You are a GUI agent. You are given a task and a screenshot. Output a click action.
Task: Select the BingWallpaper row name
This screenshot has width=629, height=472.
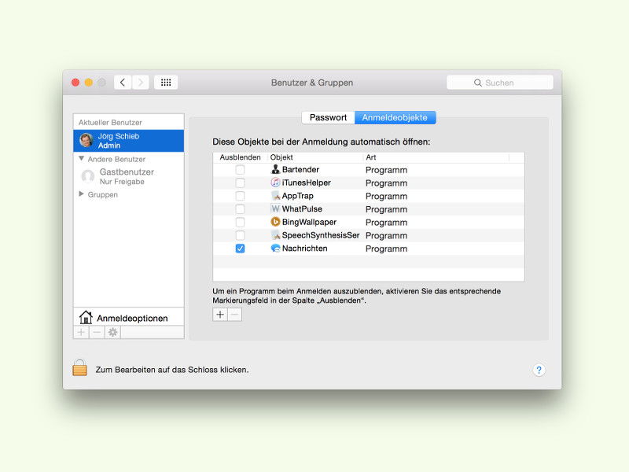[309, 222]
